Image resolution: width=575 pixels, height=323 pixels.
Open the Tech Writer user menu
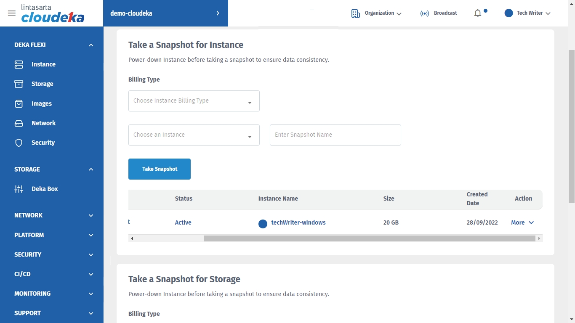528,13
